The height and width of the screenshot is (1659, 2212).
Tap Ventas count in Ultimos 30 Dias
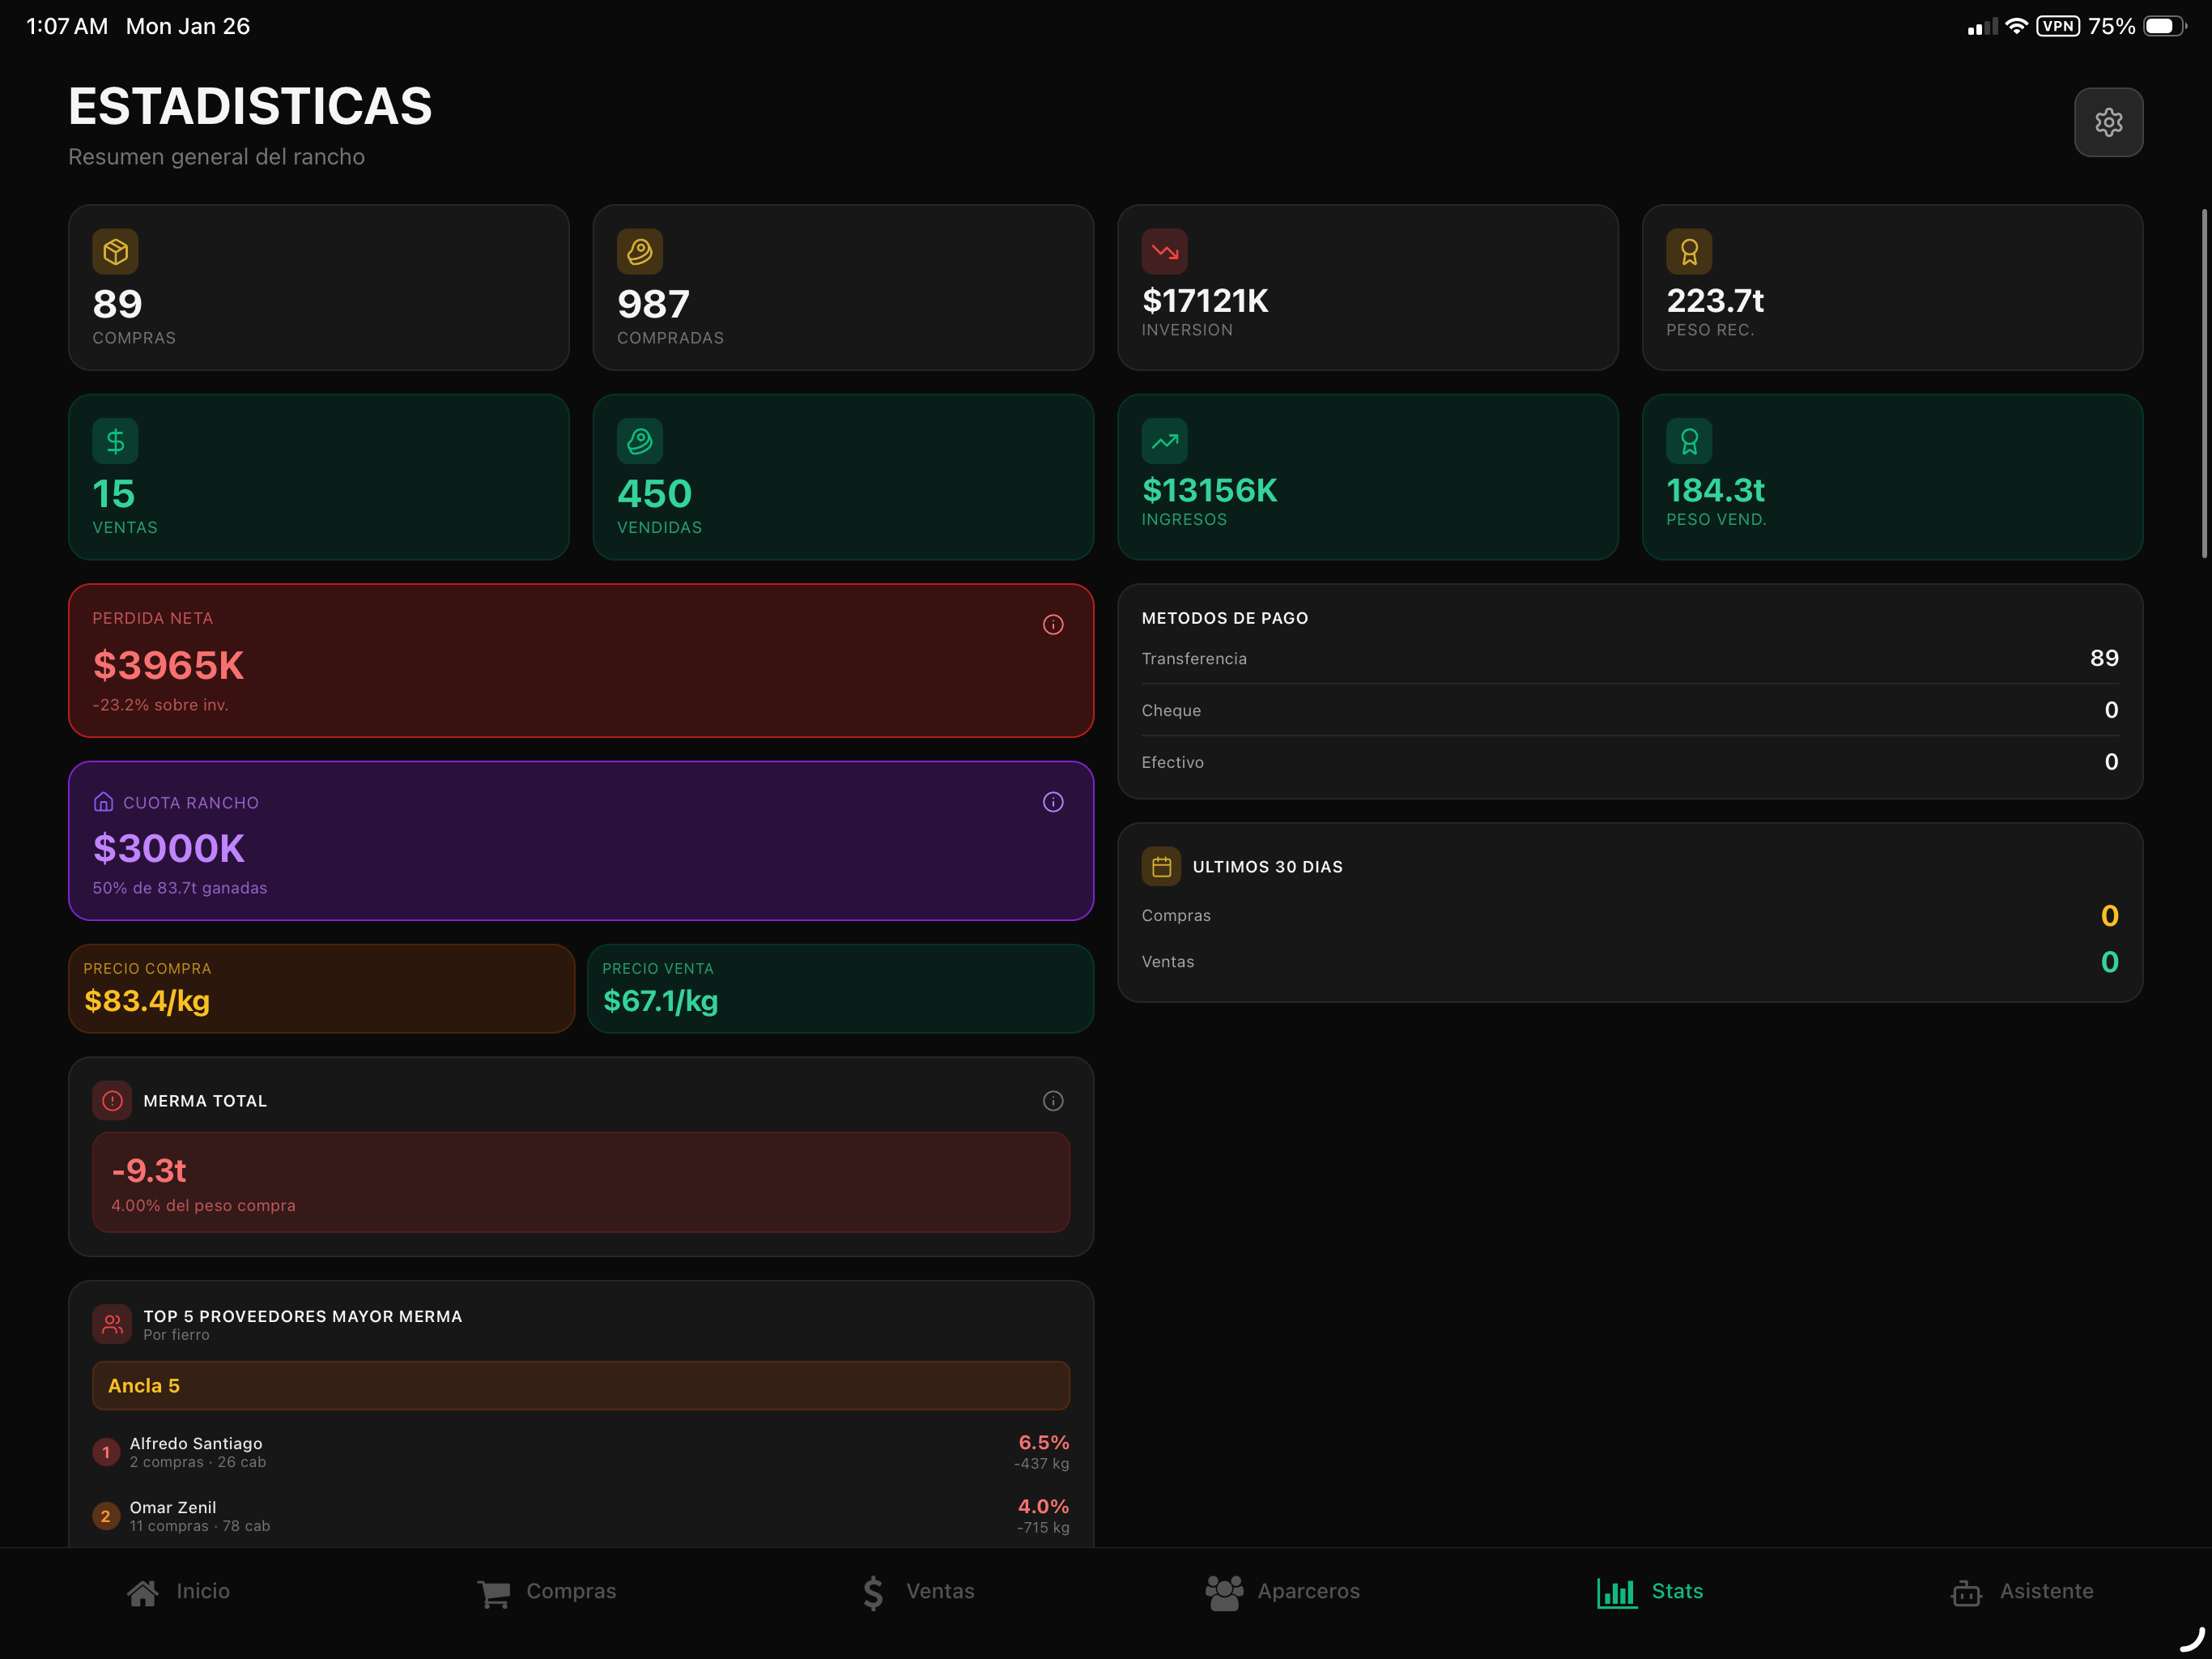(x=2109, y=962)
